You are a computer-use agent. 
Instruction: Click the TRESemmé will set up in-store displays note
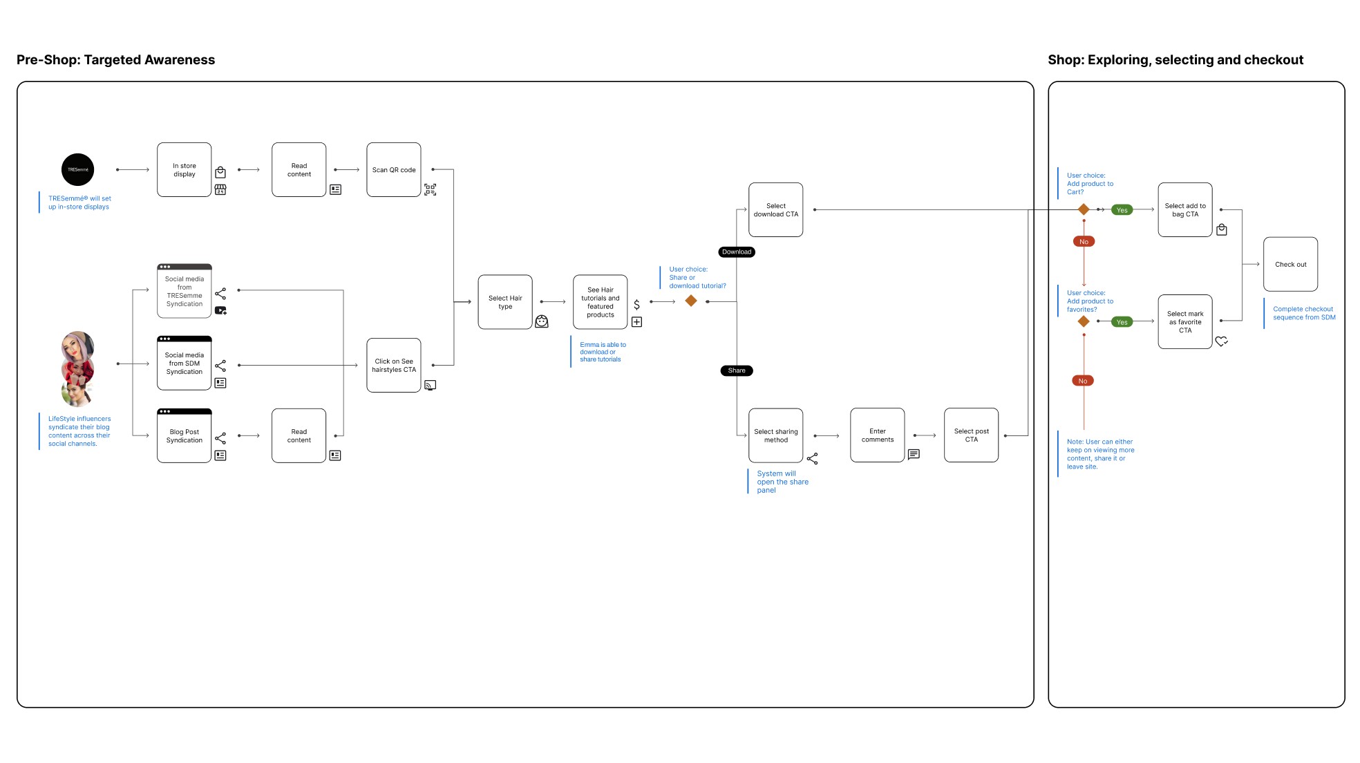click(x=79, y=202)
